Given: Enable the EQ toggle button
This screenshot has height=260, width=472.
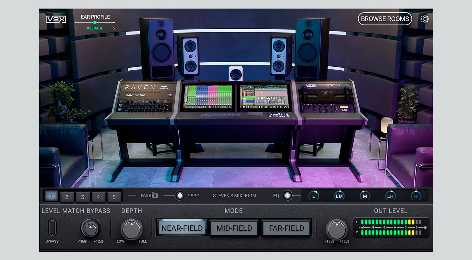Looking at the screenshot, I should (x=287, y=195).
